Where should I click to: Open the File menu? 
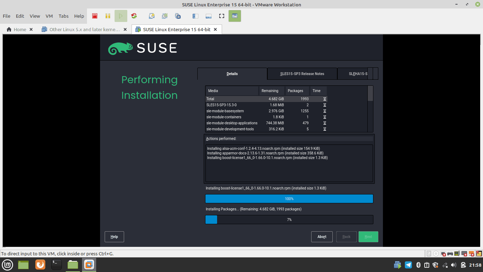[7, 16]
